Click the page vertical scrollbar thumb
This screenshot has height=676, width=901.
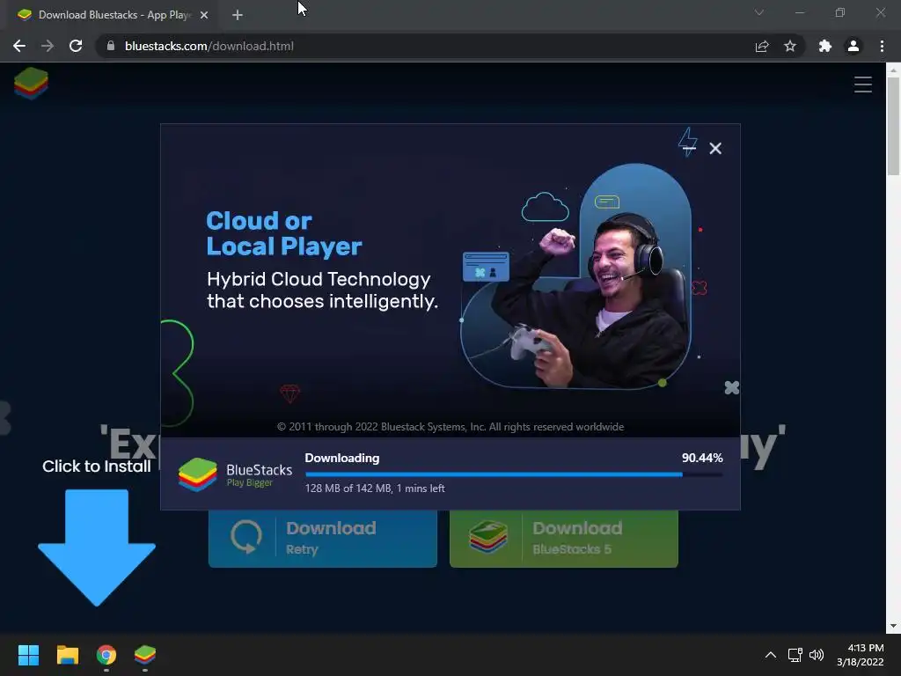(x=893, y=127)
